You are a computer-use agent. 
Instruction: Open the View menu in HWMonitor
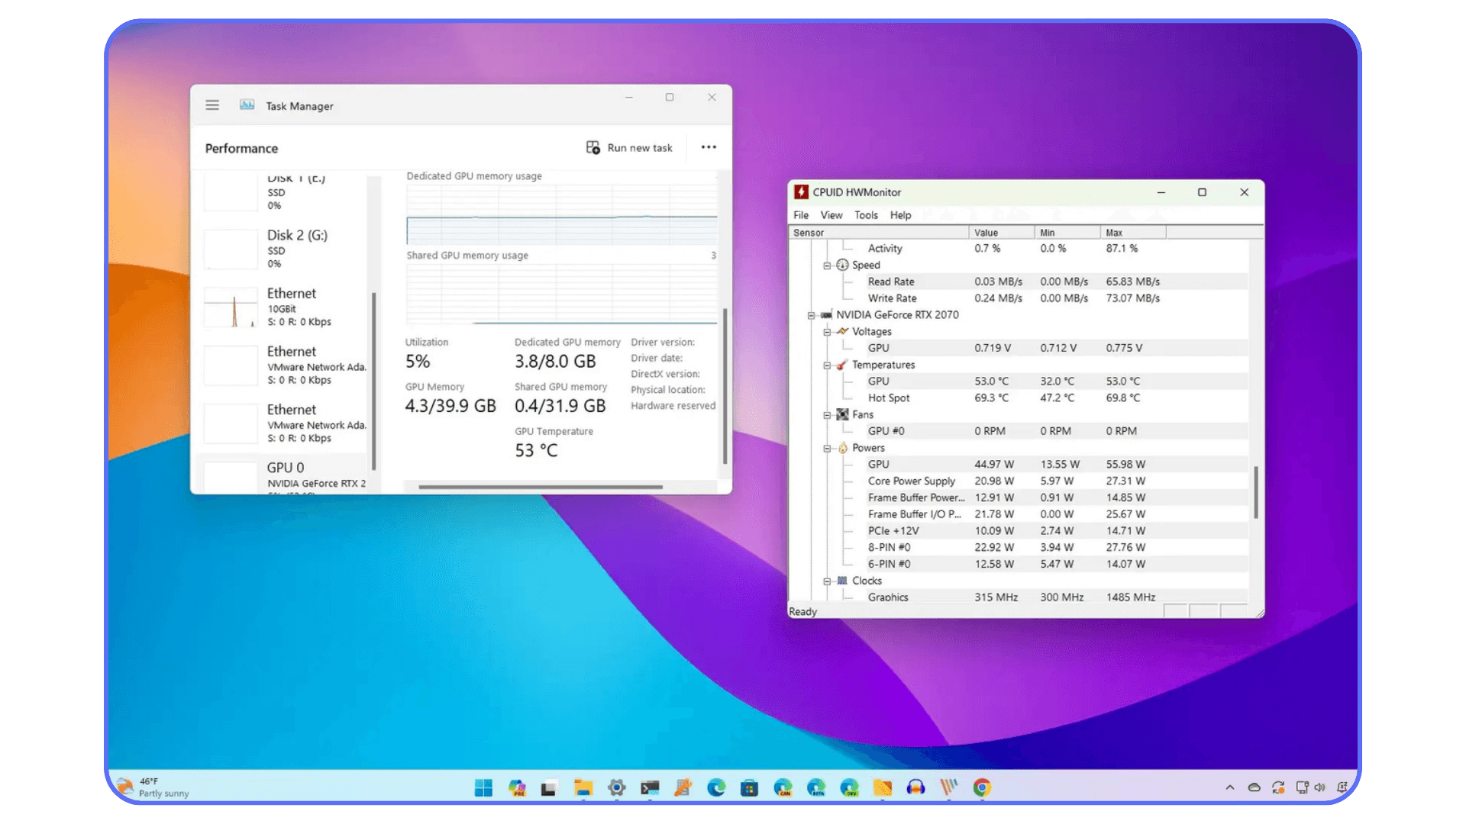coord(831,215)
